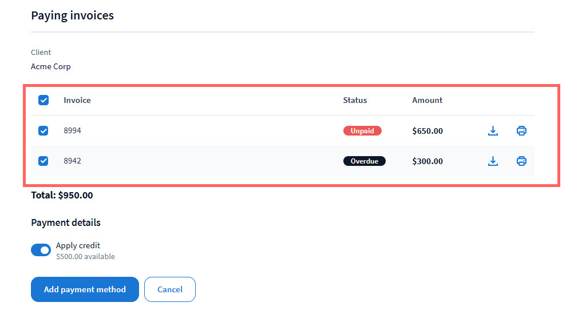Click the Acme Corp client name

coord(51,66)
